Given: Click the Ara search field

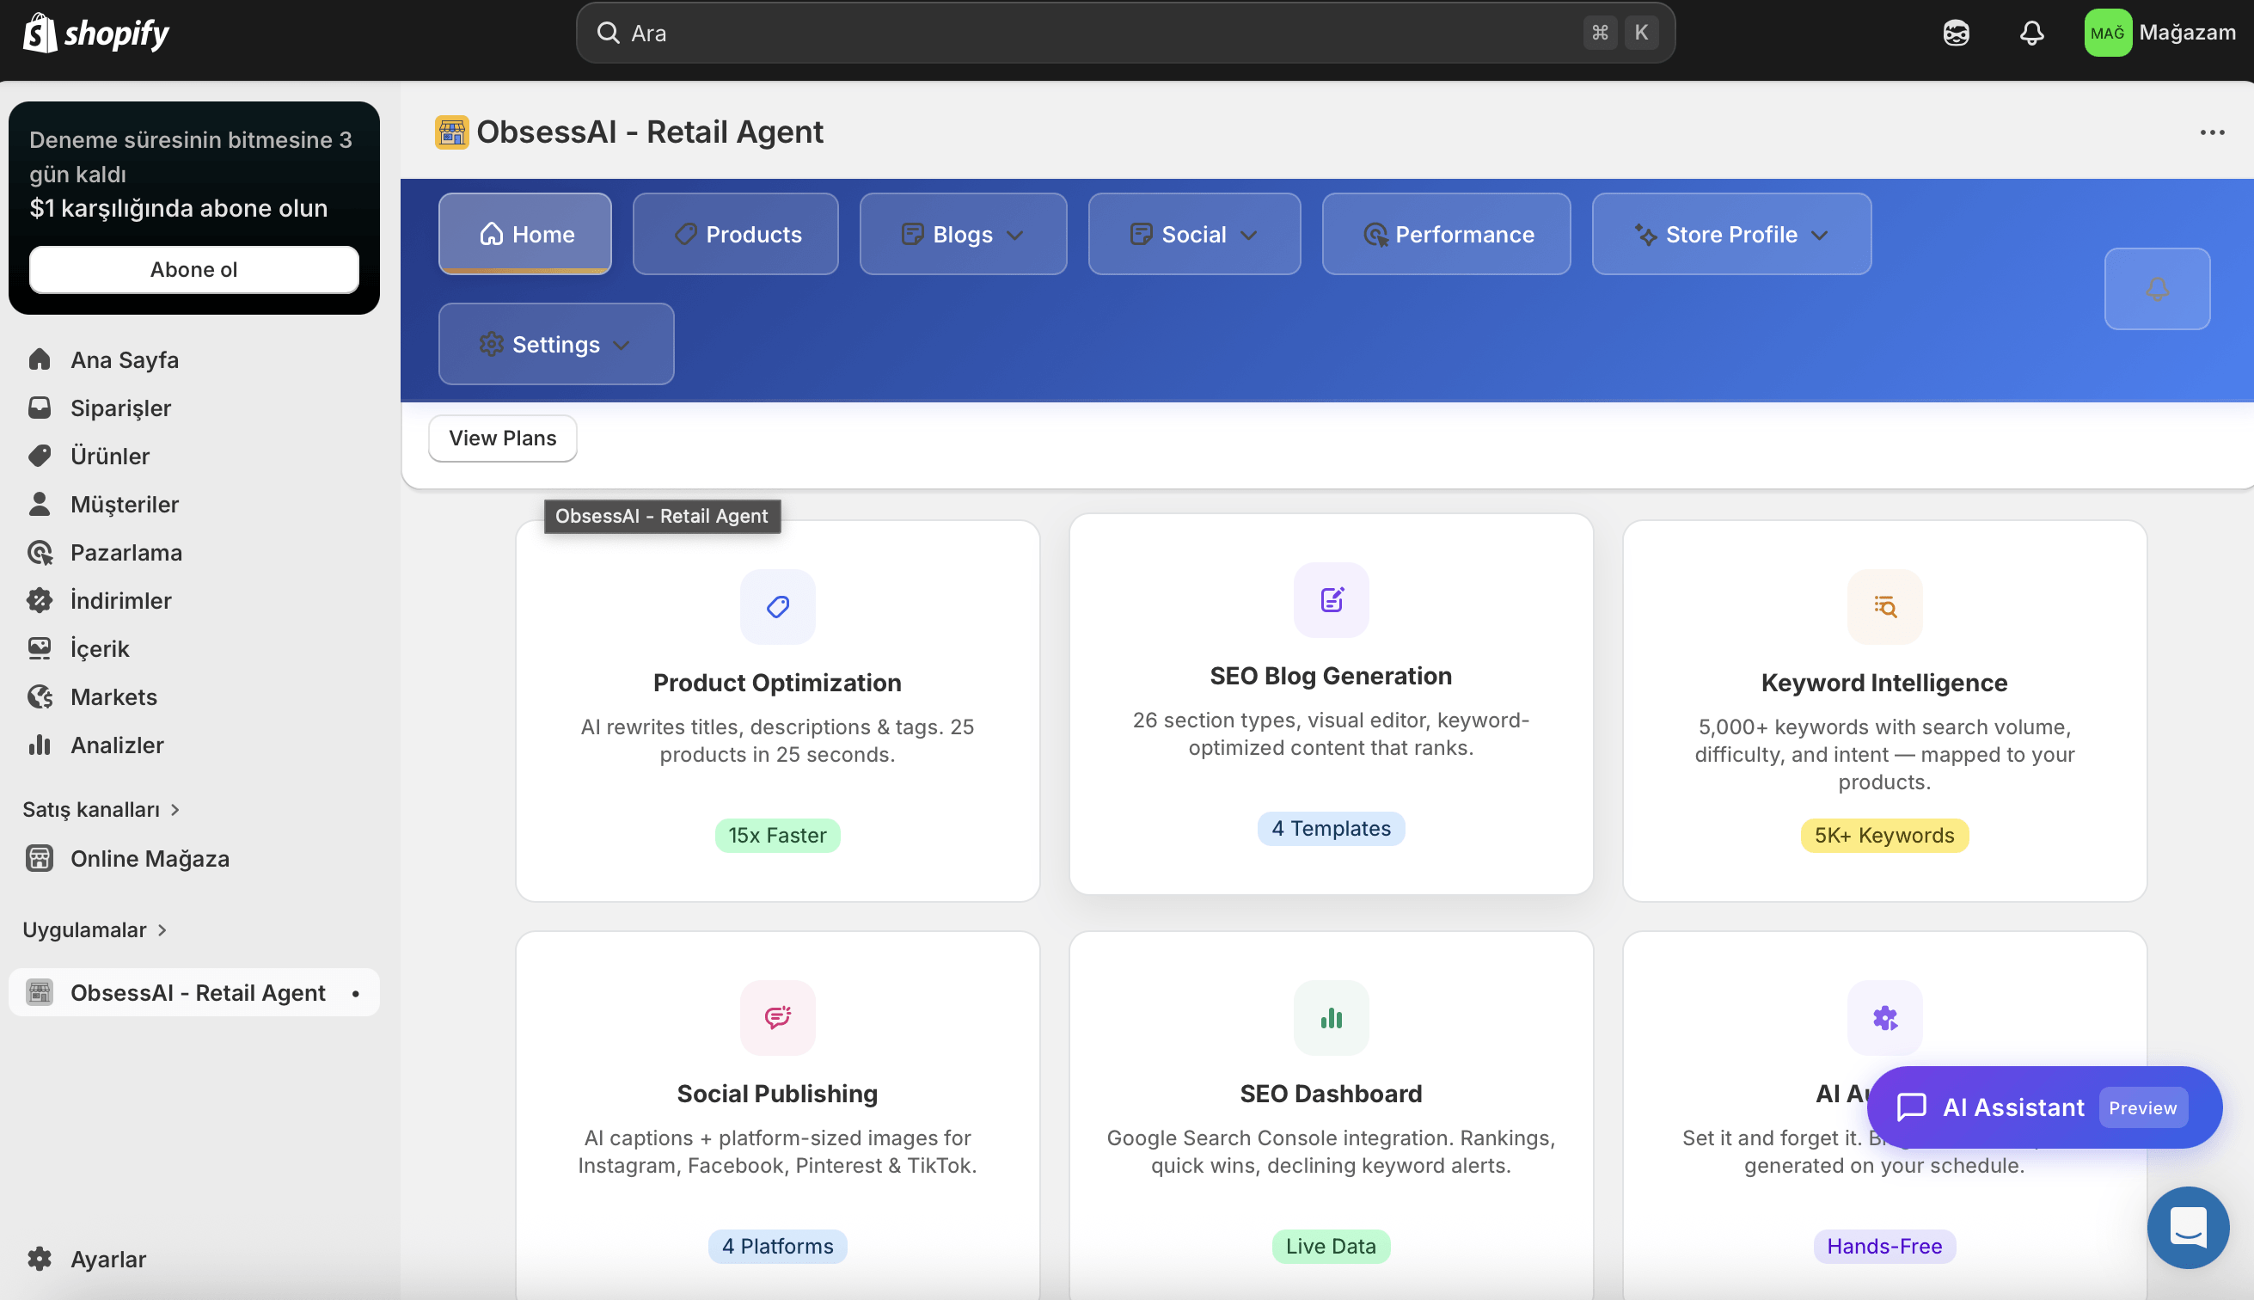Looking at the screenshot, I should coord(1071,33).
